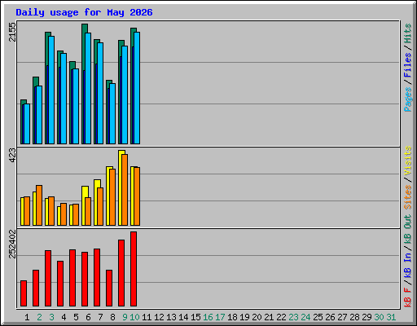Viewport: 417px width, 326px height.
Task: Click the 'kB Out' legend label
Action: [408, 229]
